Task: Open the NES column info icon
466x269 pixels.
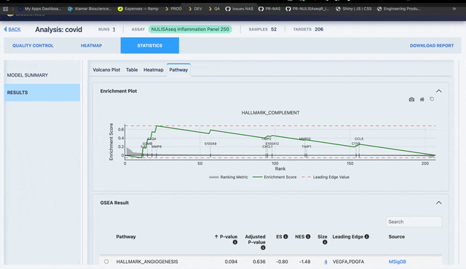Action: tap(308, 237)
